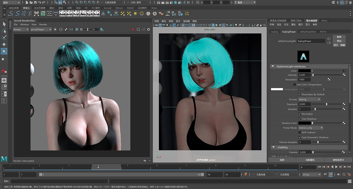Activate the Move tool in the toolbox
353x189 pixels.
4,45
